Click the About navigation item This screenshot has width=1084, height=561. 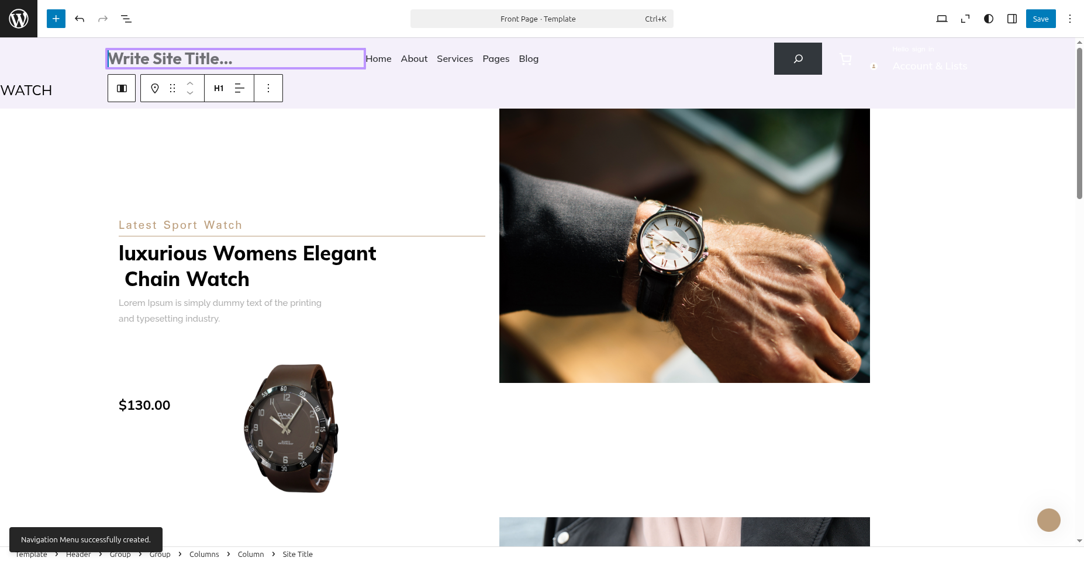coord(414,58)
